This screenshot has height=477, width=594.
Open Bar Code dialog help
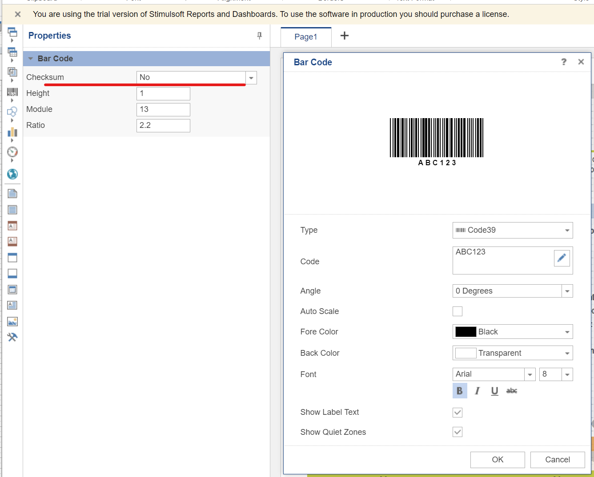click(x=564, y=62)
